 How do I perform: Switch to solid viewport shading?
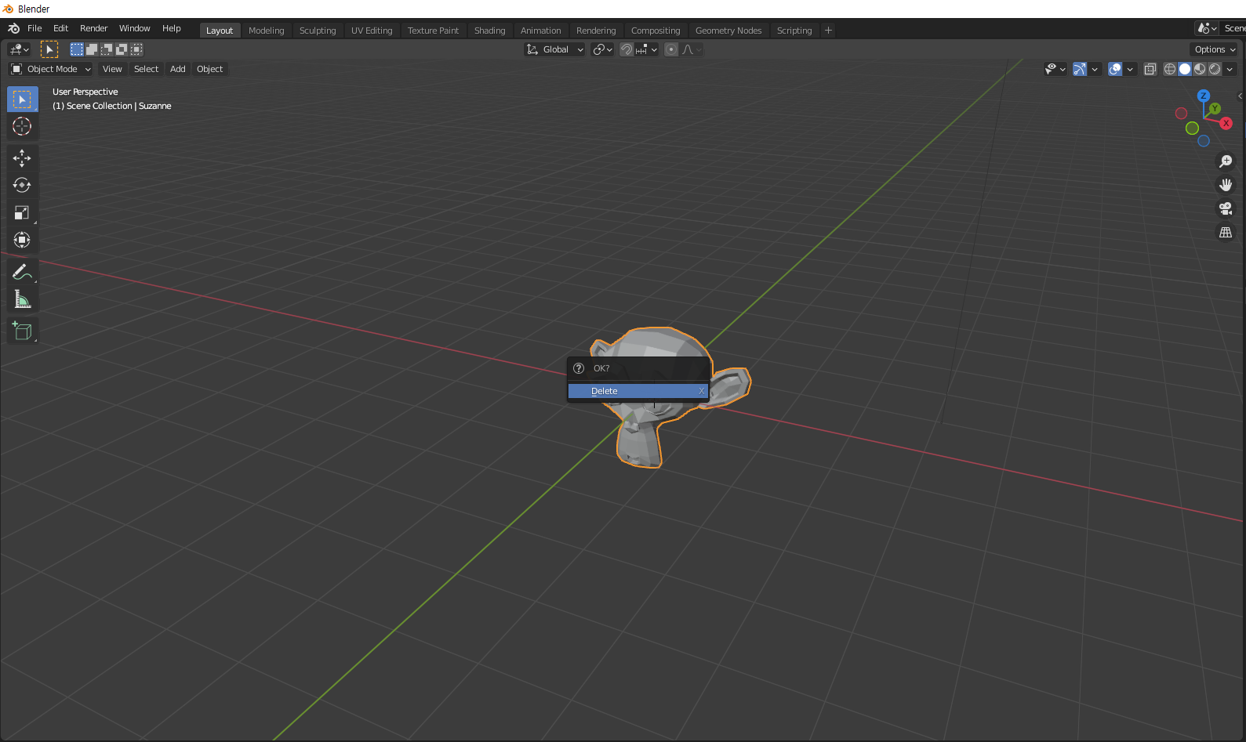click(x=1185, y=69)
